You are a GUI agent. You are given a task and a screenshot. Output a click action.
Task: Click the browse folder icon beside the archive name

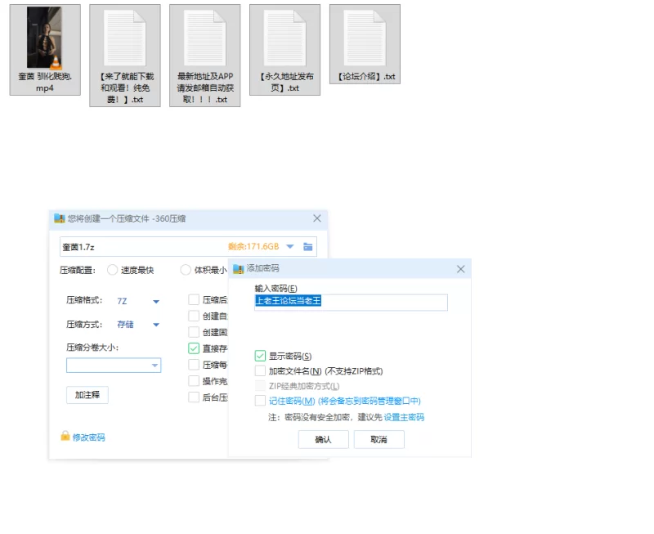click(308, 246)
